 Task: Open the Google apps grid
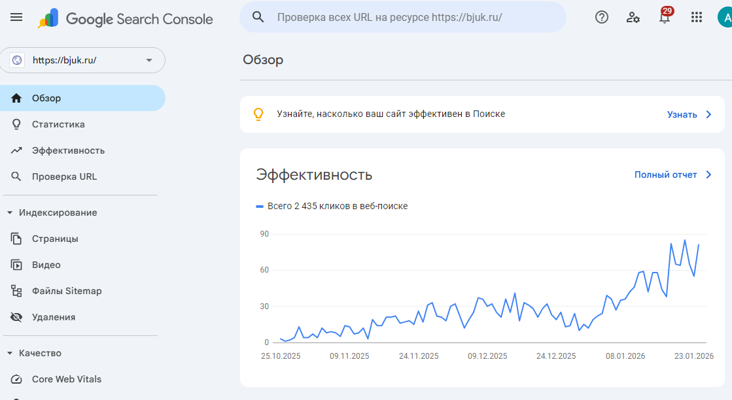coord(697,18)
